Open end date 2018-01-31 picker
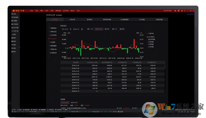This screenshot has width=206, height=118. pyautogui.click(x=76, y=29)
